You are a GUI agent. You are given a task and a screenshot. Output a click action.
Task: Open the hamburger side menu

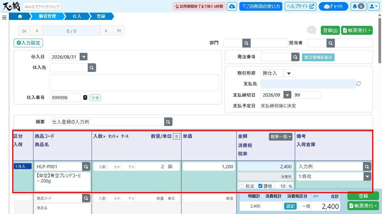click(x=4, y=18)
